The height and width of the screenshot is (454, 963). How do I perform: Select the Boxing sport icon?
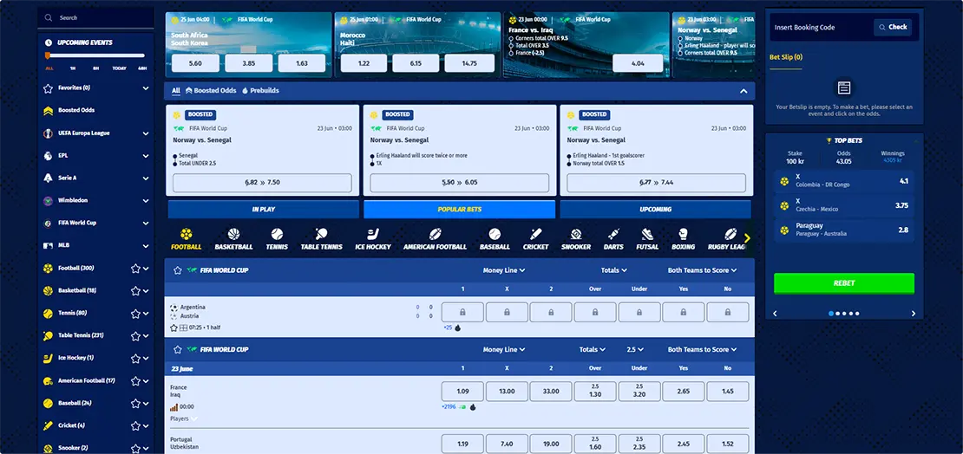(683, 234)
